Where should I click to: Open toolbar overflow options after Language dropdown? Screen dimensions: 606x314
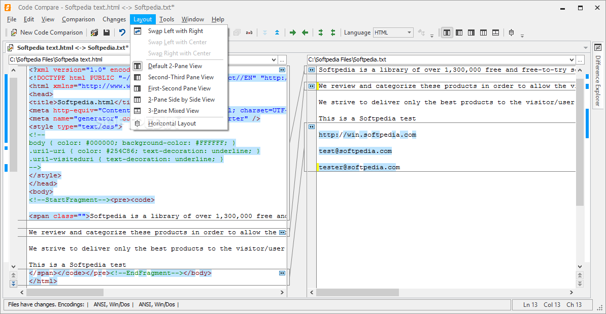click(432, 36)
